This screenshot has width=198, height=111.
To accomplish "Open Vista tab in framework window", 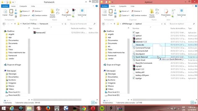I will (33, 6).
